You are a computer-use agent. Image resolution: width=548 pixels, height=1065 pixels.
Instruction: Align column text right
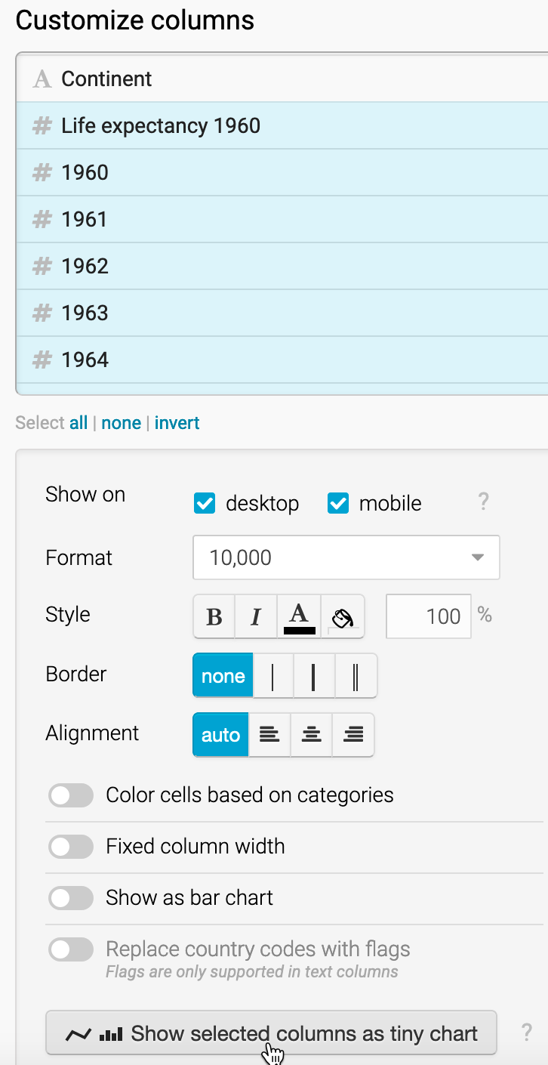[353, 735]
